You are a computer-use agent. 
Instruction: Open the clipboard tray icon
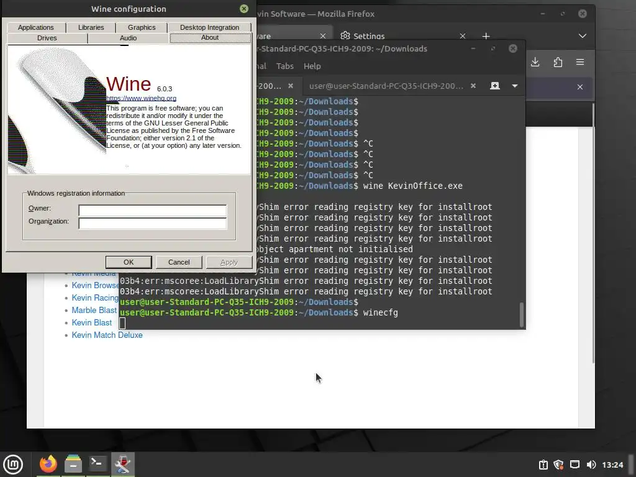[x=543, y=465]
